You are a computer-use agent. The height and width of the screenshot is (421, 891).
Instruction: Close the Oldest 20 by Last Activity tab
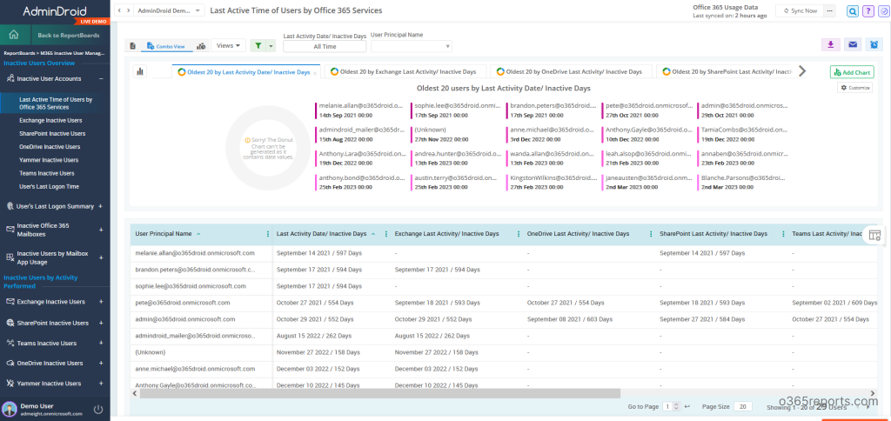click(315, 73)
